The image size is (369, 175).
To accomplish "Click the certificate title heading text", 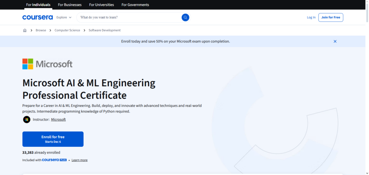I will [x=89, y=89].
